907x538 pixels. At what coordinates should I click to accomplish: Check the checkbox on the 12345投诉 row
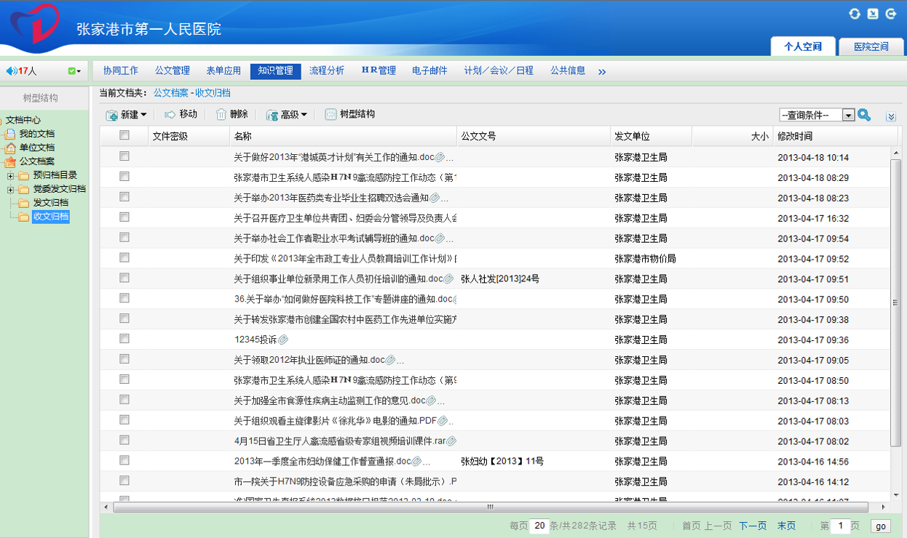[124, 339]
